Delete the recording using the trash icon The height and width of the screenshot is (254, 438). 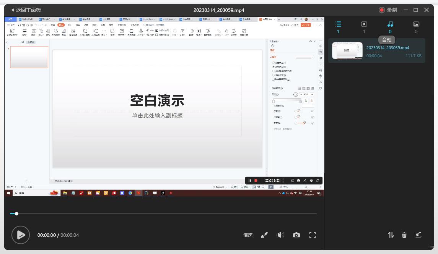pyautogui.click(x=404, y=235)
